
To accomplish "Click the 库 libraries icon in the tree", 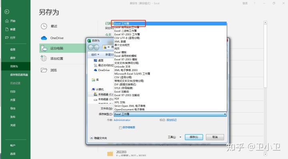I will (x=93, y=80).
